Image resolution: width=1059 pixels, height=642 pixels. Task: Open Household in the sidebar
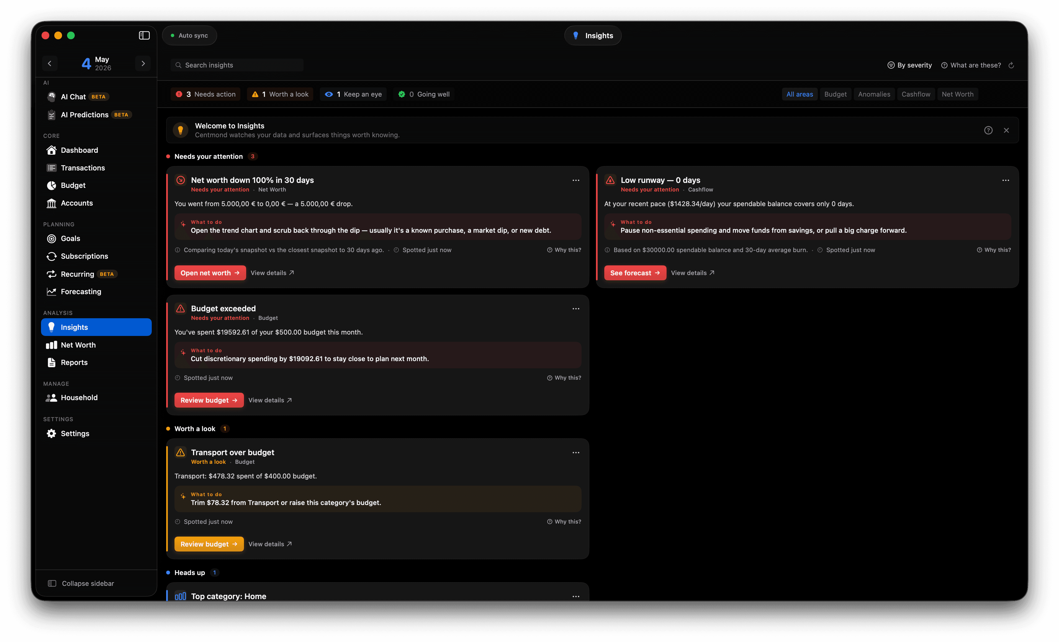96,398
